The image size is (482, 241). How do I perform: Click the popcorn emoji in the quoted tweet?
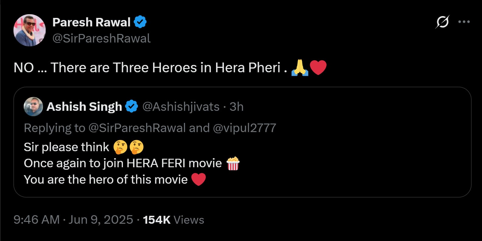(233, 164)
